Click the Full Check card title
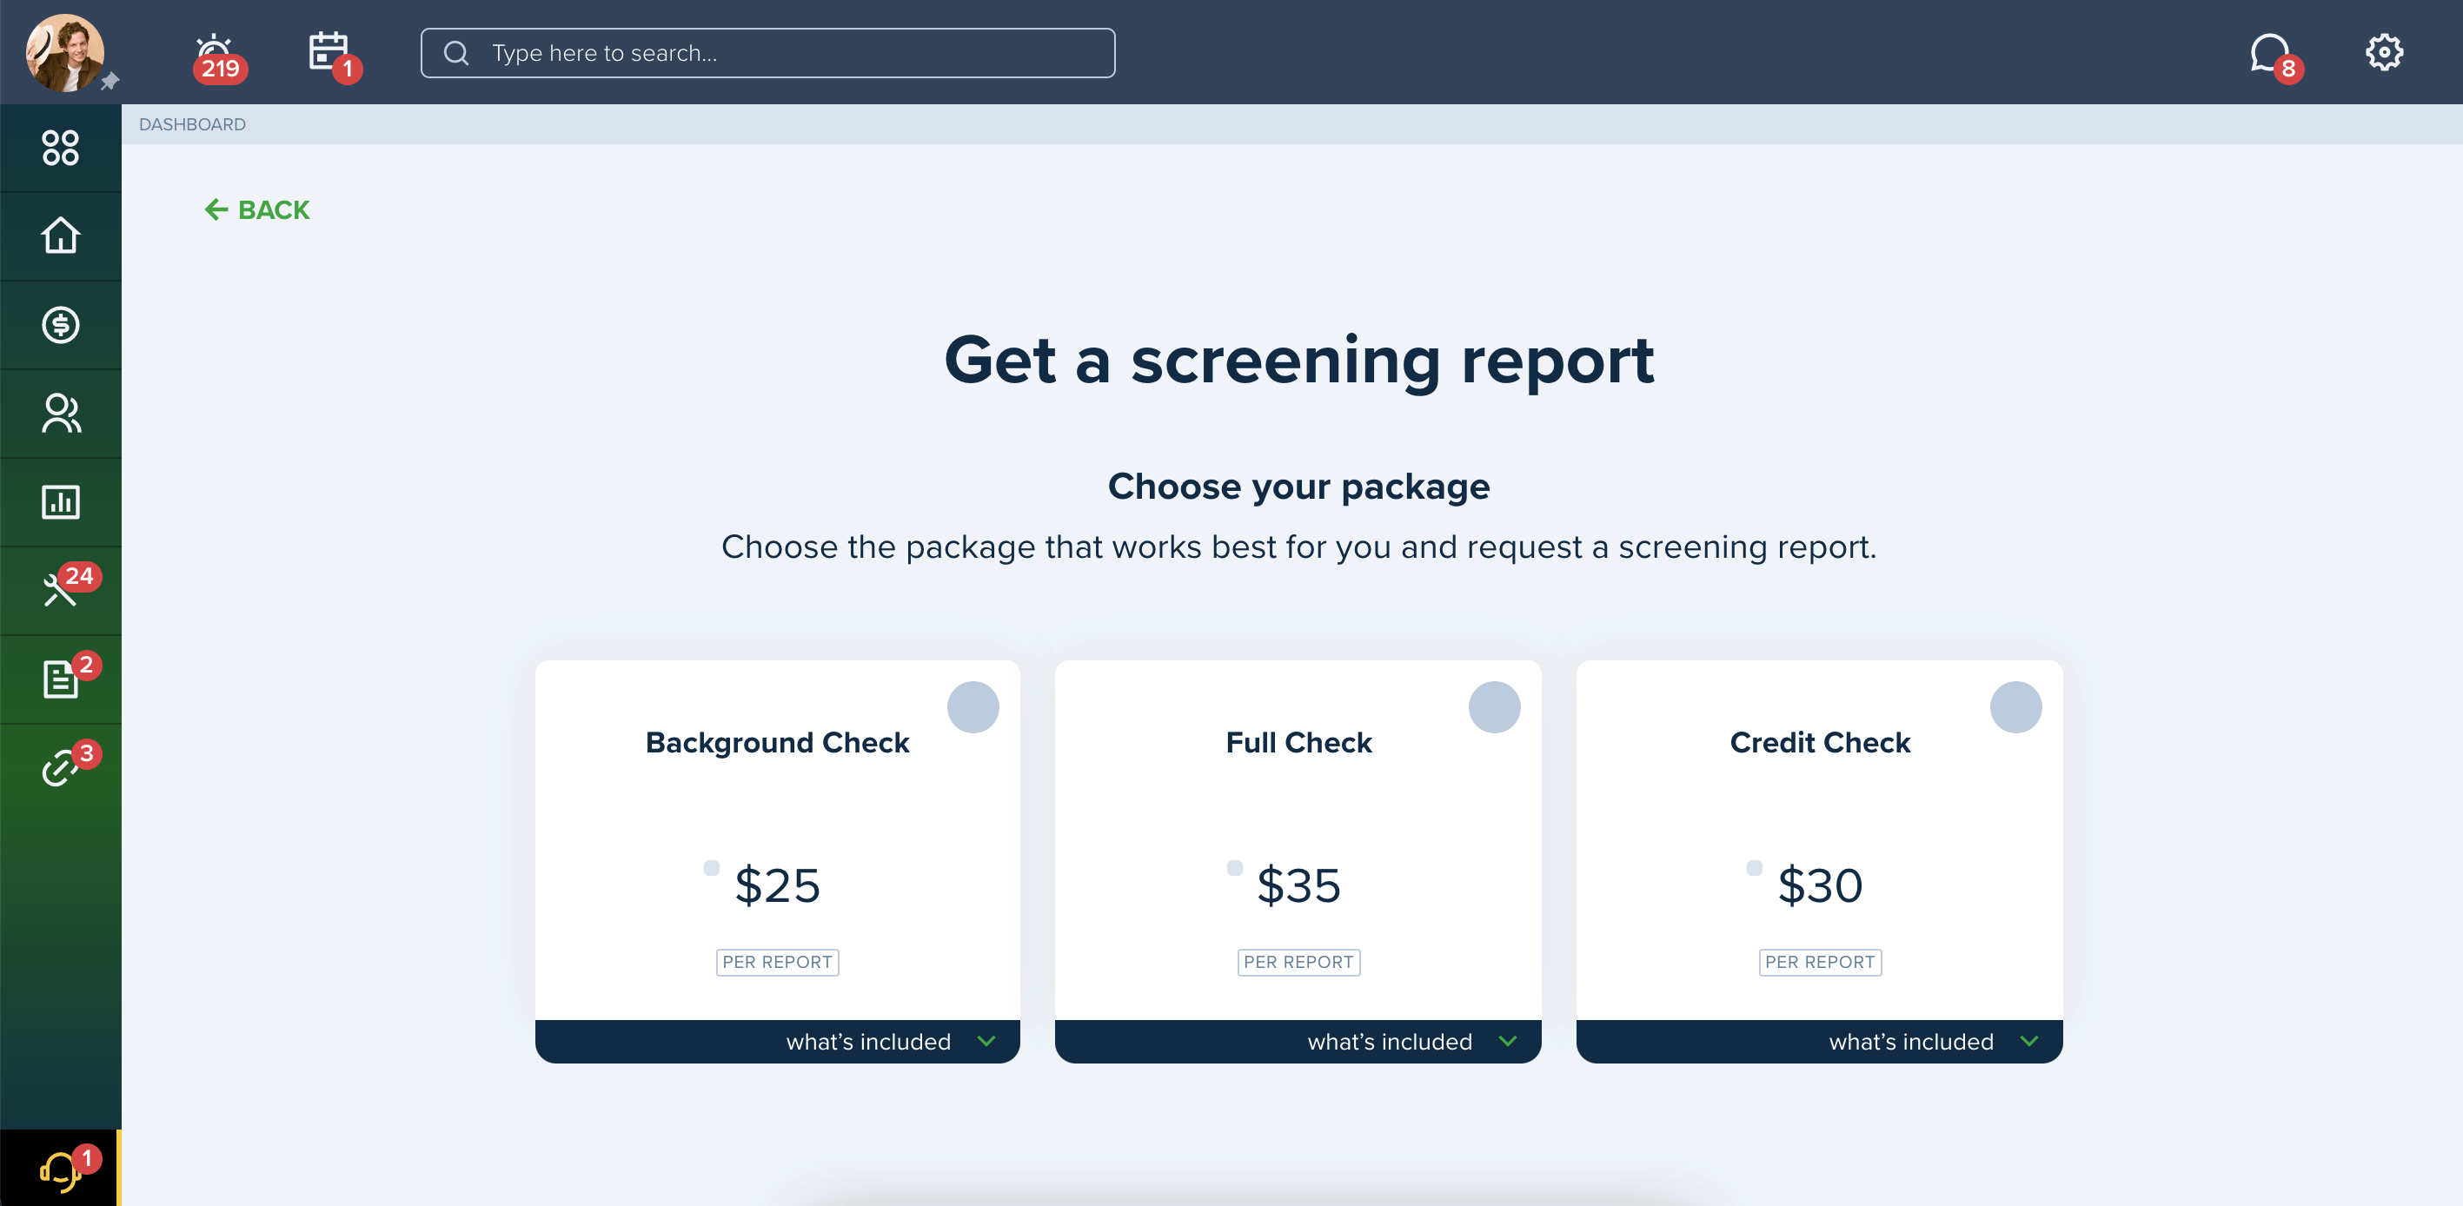Viewport: 2463px width, 1206px height. [x=1298, y=743]
